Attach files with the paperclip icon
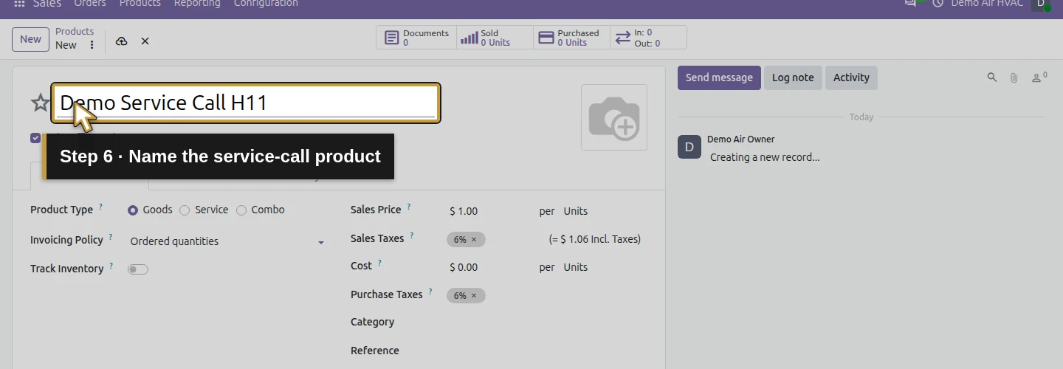The width and height of the screenshot is (1063, 369). (x=1014, y=77)
